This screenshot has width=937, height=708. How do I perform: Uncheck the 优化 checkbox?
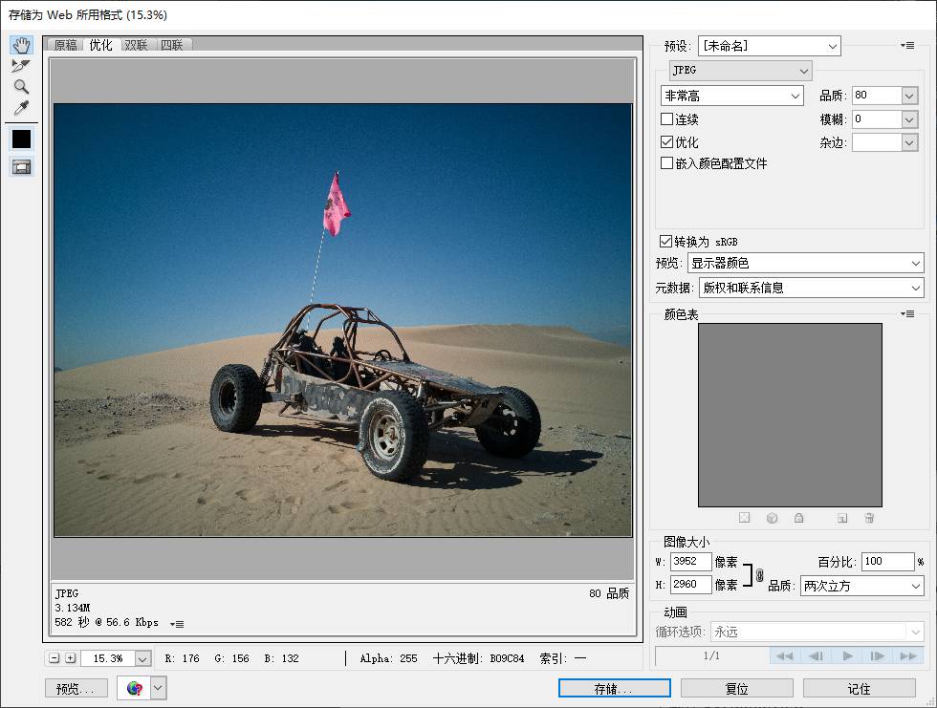tap(667, 141)
